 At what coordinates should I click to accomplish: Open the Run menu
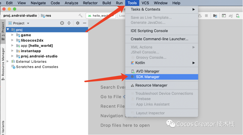tap(119, 3)
